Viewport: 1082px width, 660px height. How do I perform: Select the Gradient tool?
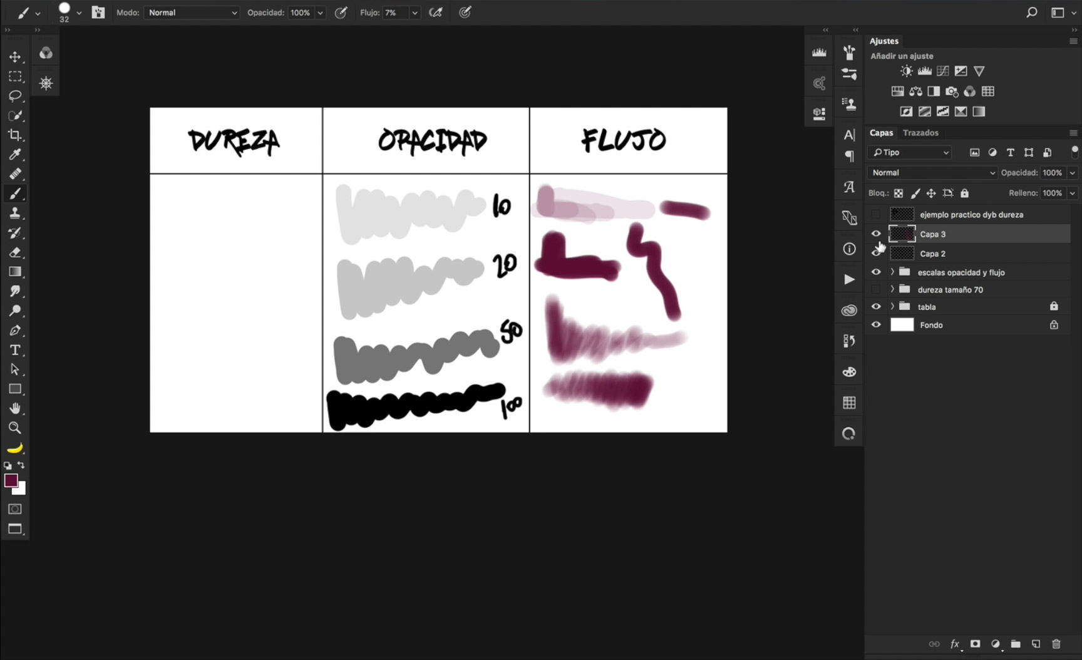[x=15, y=272]
